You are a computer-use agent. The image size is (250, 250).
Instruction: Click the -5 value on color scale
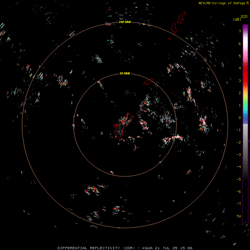pos(239,179)
